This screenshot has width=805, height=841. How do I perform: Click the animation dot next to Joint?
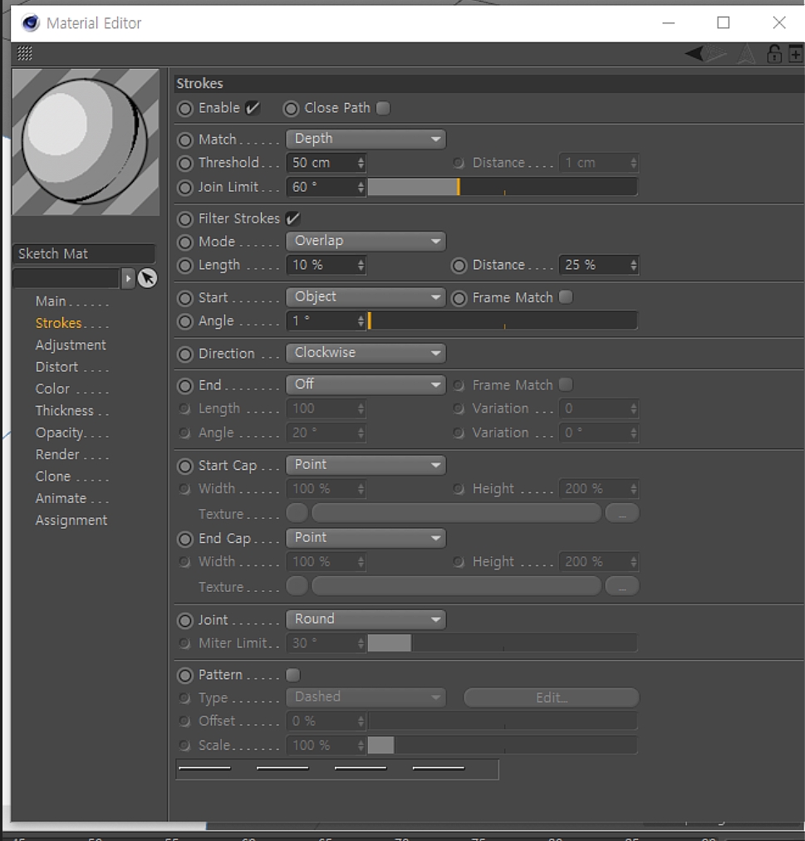click(185, 620)
